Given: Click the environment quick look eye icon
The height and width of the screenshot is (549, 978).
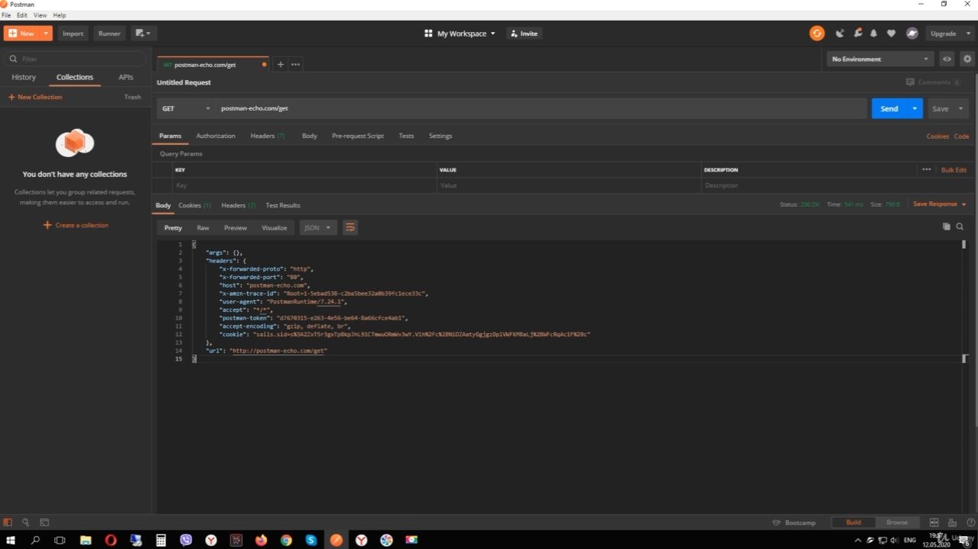Looking at the screenshot, I should click(947, 59).
